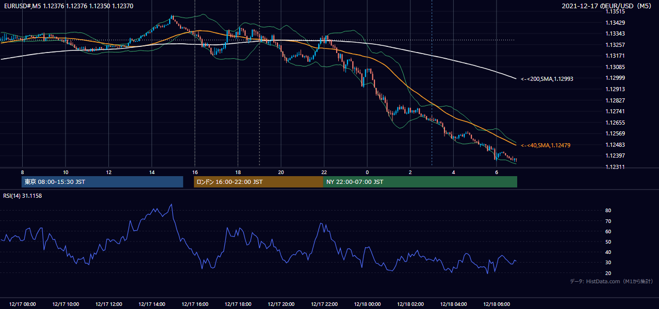The image size is (659, 309).
Task: Click the 12/18 06:00 time label
Action: click(x=497, y=304)
